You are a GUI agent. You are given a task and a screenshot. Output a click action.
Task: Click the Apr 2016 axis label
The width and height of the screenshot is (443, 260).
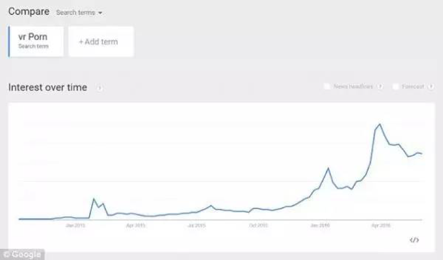[381, 225]
